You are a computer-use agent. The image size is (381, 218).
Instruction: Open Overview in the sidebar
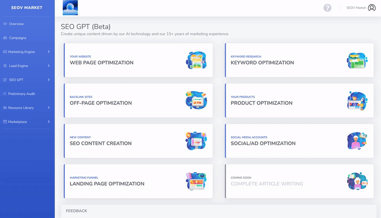[x=16, y=24]
